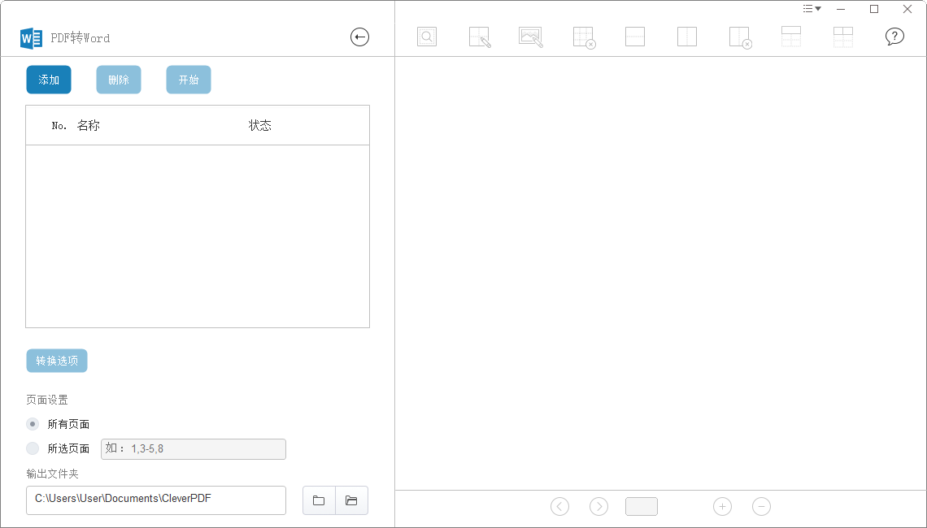Image resolution: width=927 pixels, height=528 pixels.
Task: Choose page range option 所选页面
Action: point(33,448)
